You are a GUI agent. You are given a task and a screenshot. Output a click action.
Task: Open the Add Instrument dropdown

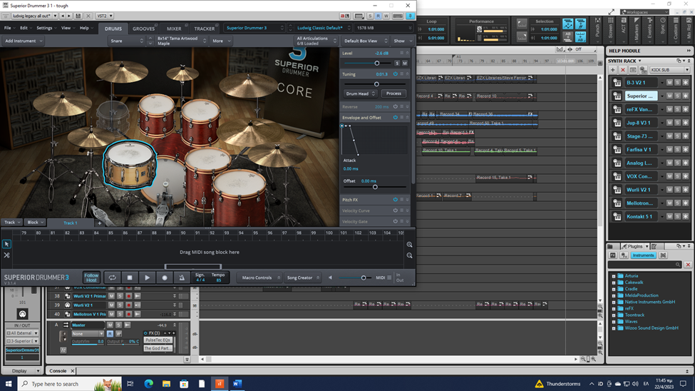24,41
